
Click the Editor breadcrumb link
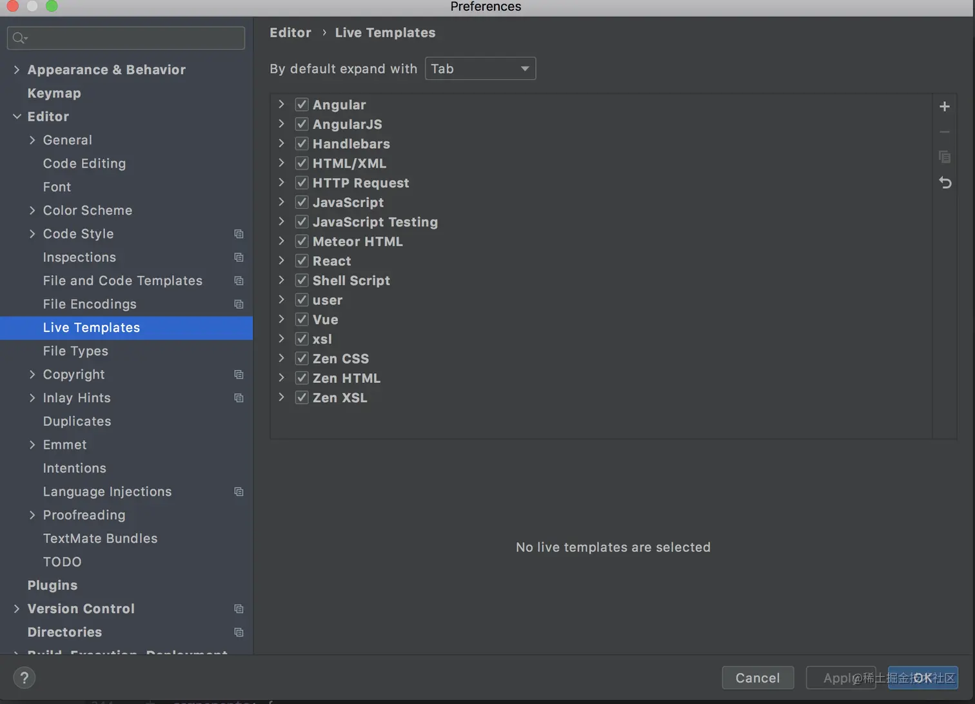point(290,32)
